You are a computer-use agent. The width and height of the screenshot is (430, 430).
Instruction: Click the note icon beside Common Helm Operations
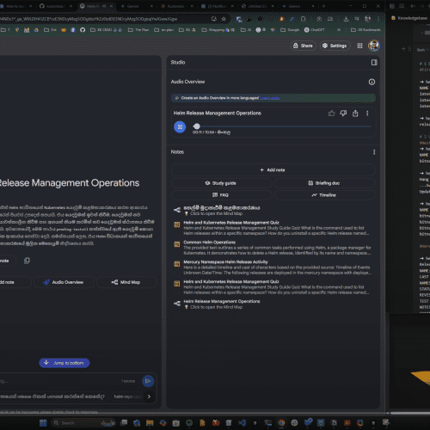click(x=177, y=244)
